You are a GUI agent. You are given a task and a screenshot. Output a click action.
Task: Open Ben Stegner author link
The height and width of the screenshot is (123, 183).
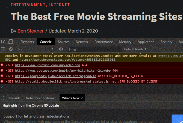(x=31, y=31)
